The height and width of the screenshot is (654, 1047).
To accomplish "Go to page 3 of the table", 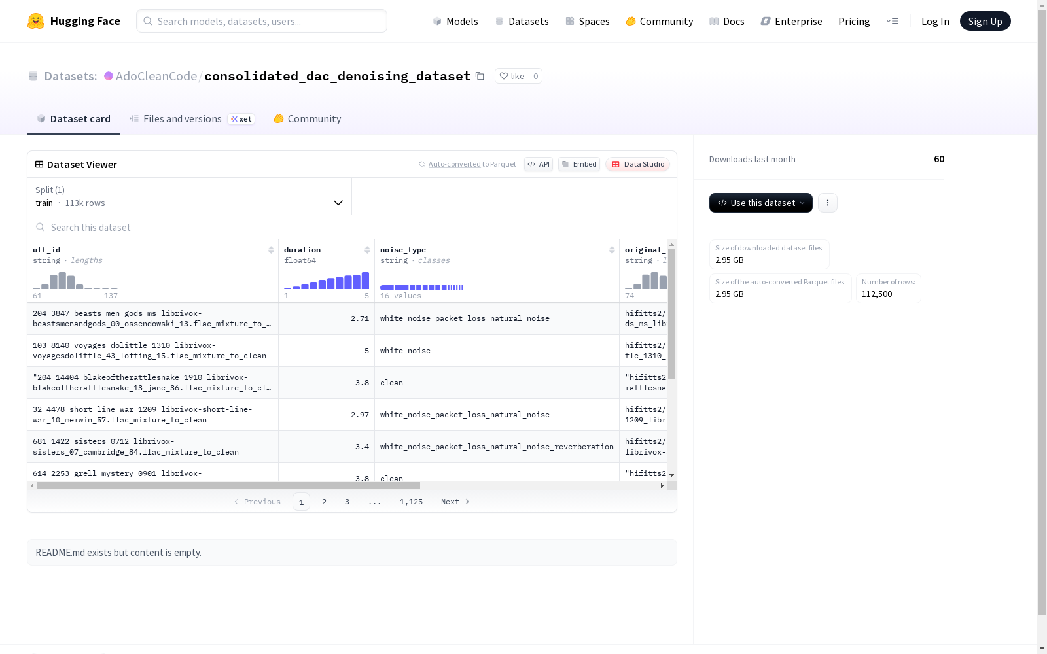I will click(347, 502).
